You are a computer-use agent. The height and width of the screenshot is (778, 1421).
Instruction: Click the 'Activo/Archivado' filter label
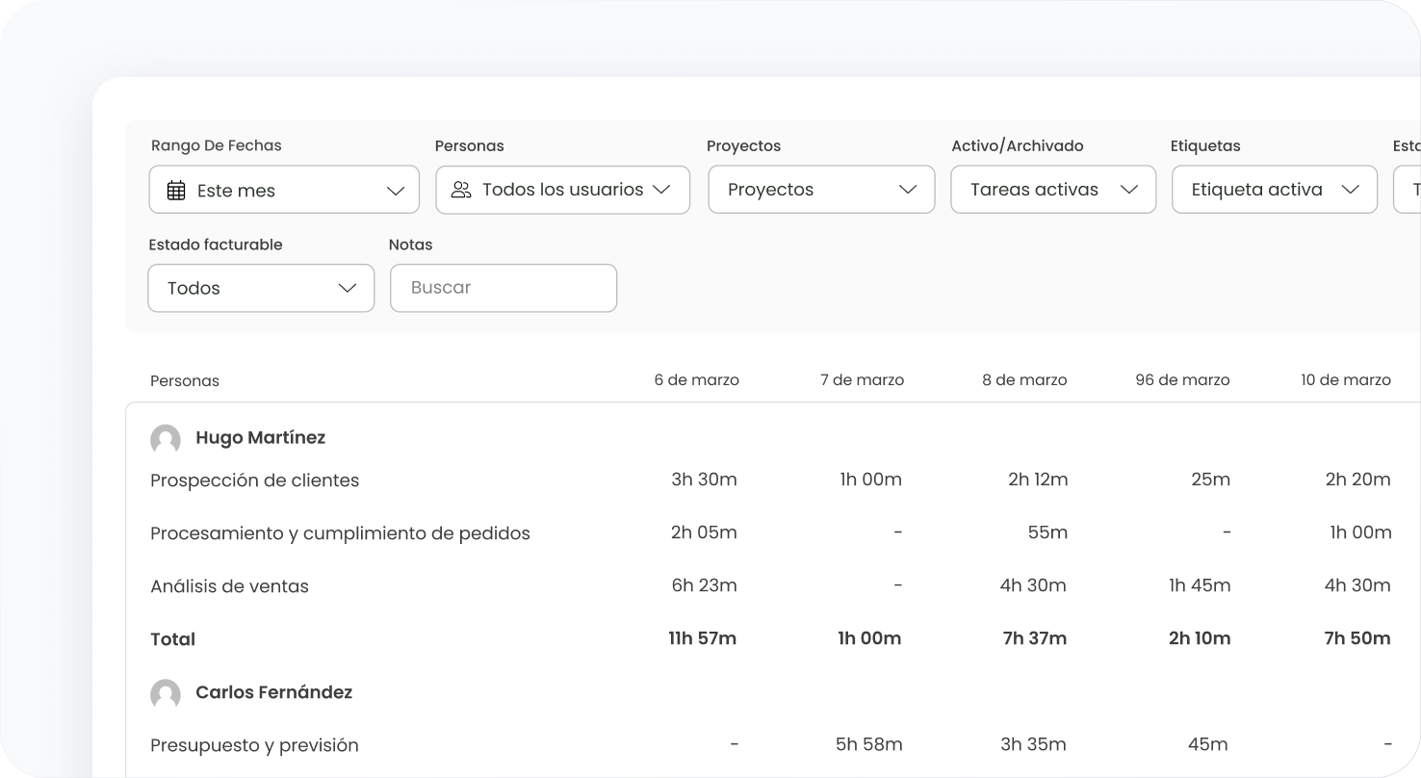click(x=1018, y=146)
